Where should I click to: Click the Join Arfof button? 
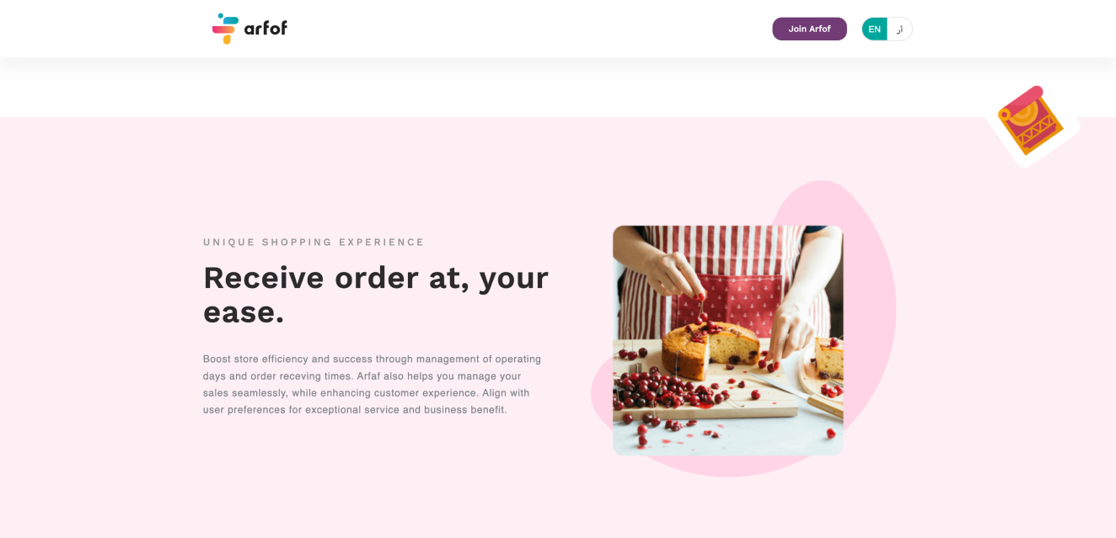pos(809,29)
